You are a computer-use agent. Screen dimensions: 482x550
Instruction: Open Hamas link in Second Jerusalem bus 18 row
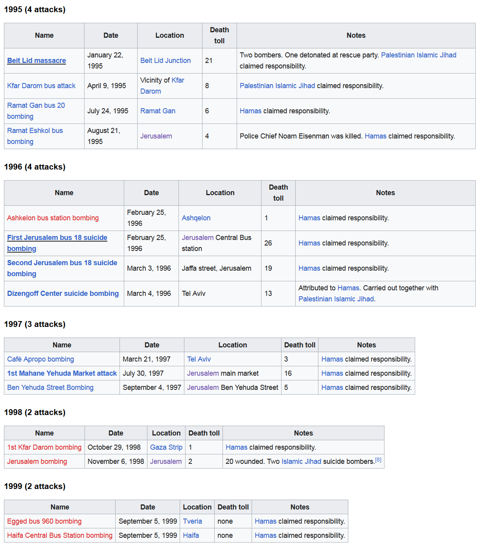point(309,268)
